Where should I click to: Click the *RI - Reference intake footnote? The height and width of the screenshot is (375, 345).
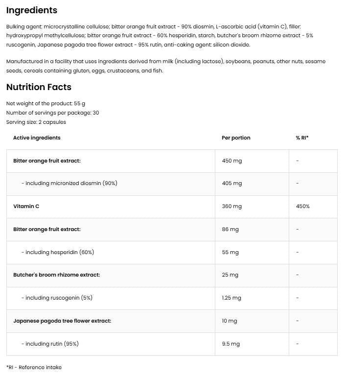tap(34, 367)
